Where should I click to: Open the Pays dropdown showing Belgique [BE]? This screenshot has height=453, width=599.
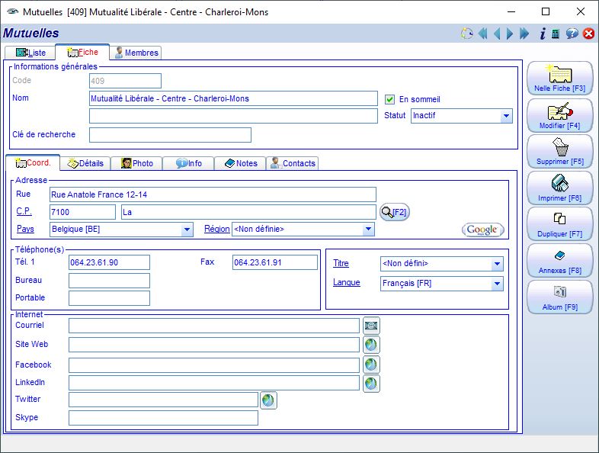tap(121, 230)
